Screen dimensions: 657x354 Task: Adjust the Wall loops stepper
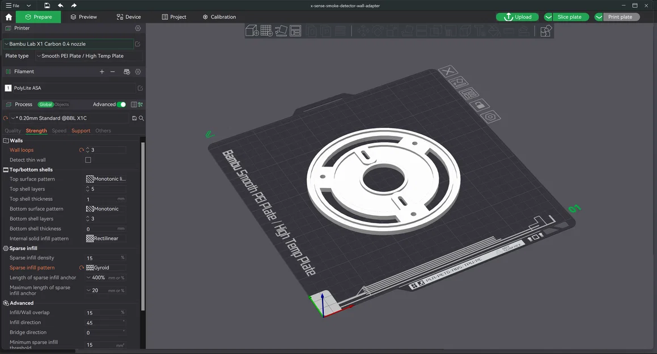pyautogui.click(x=87, y=150)
